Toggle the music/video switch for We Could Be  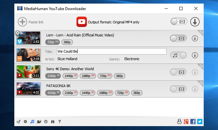(x=178, y=55)
